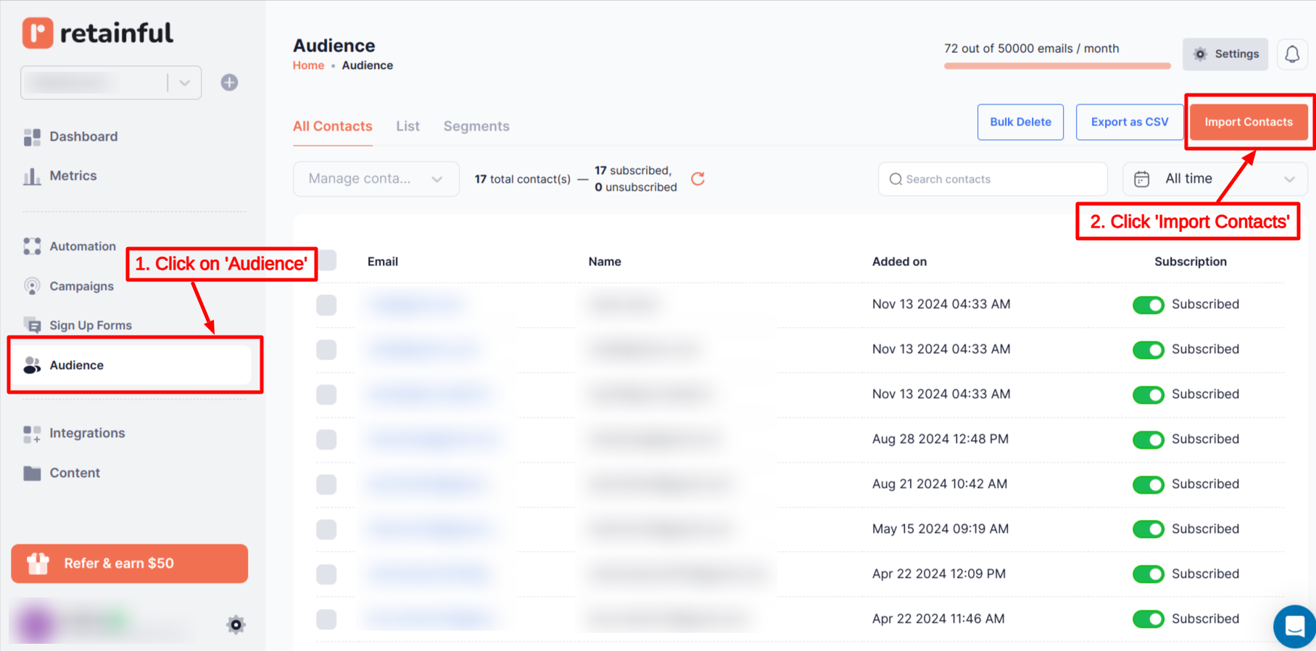Image resolution: width=1316 pixels, height=651 pixels.
Task: Go to Metrics in the sidebar
Action: tap(73, 175)
